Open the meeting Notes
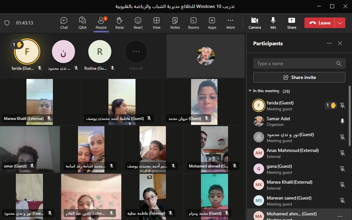Viewport: 352px width, 220px height. click(175, 23)
